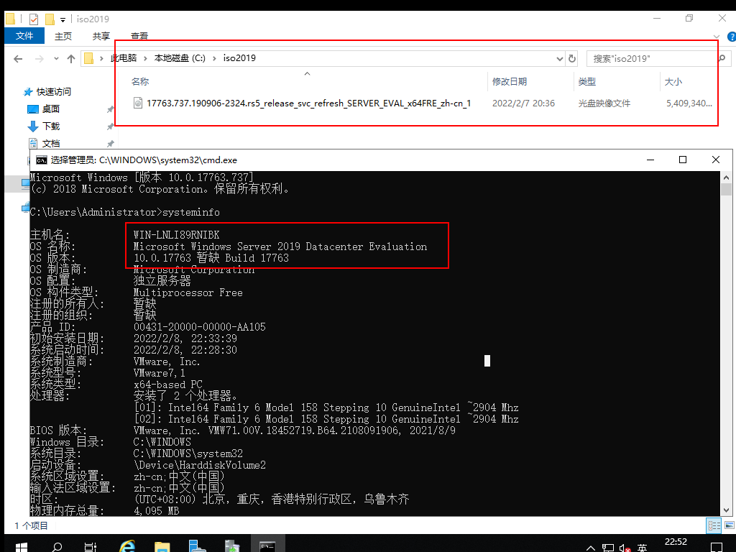Screen dimensions: 736x552
Task: Click iso2019 in the address breadcrumb
Action: 239,58
